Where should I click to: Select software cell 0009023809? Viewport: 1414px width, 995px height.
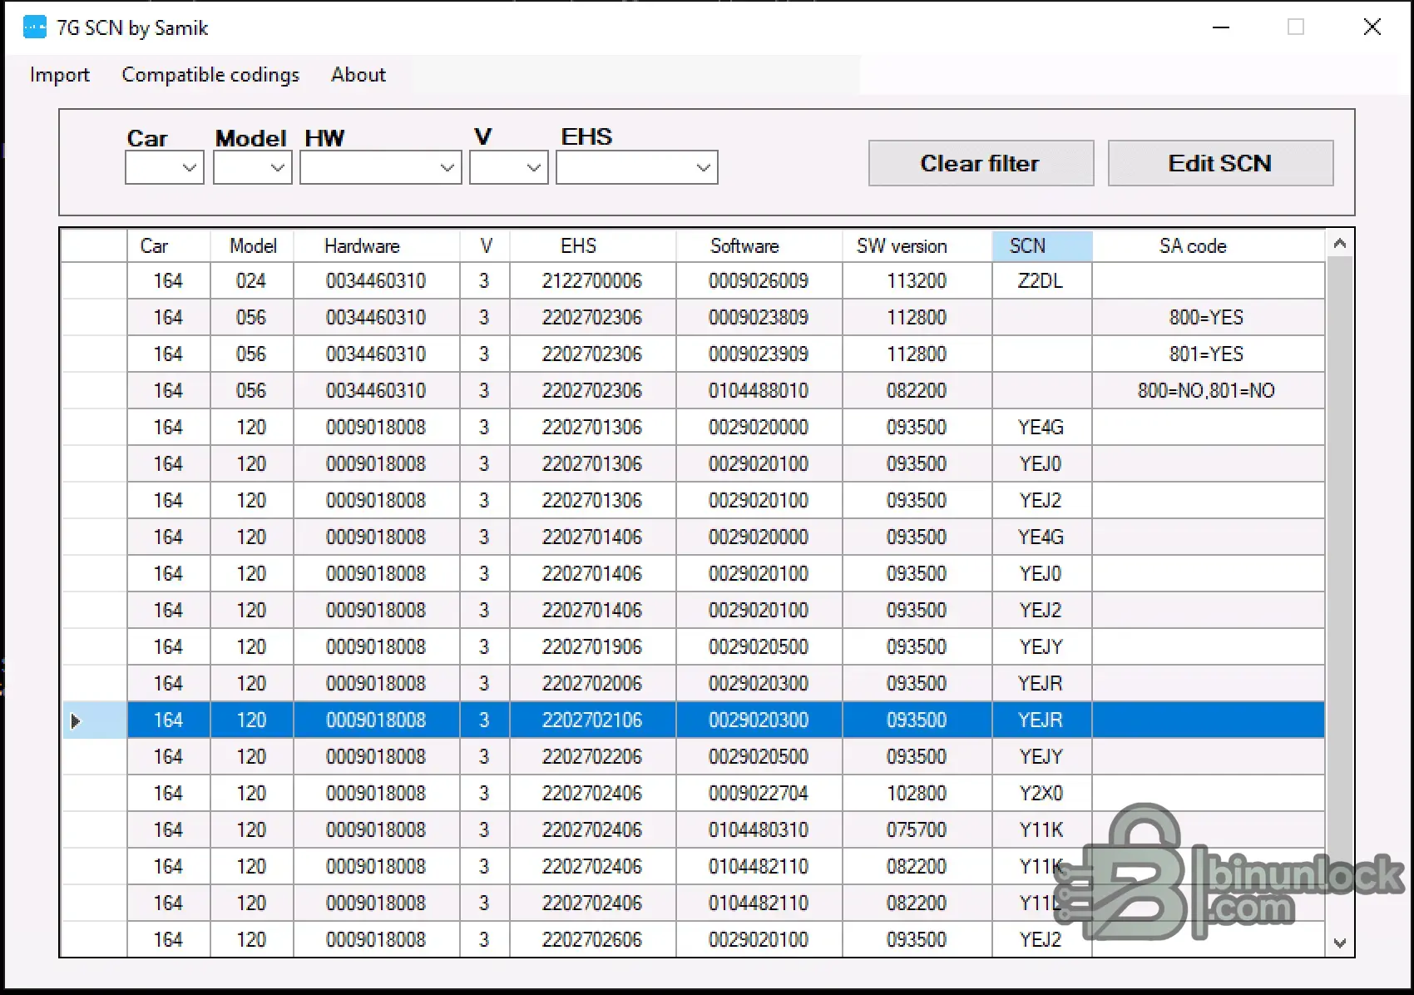tap(759, 318)
